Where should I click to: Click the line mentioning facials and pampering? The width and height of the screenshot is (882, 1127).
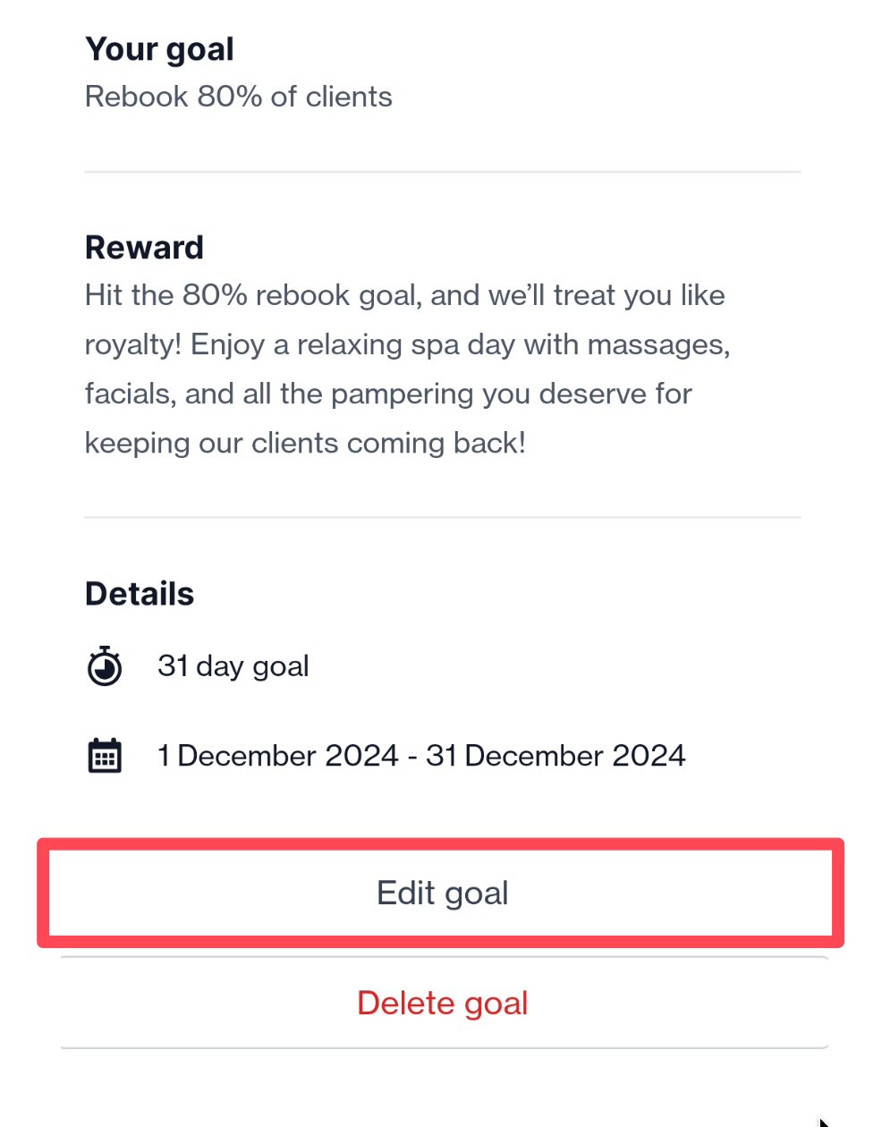(388, 394)
